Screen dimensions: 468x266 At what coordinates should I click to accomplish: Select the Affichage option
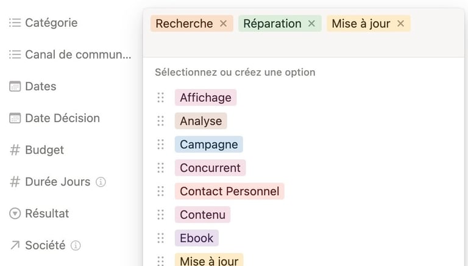coord(205,98)
